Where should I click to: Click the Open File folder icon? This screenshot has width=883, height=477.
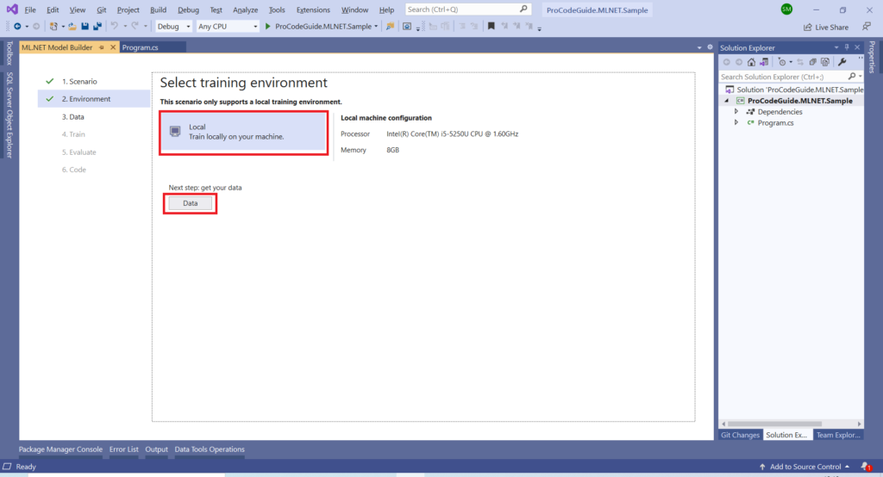click(x=72, y=27)
